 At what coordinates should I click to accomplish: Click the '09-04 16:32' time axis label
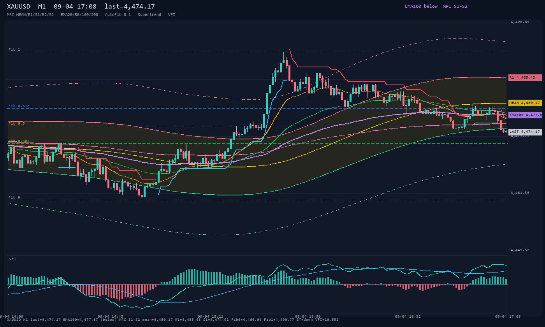pos(408,316)
